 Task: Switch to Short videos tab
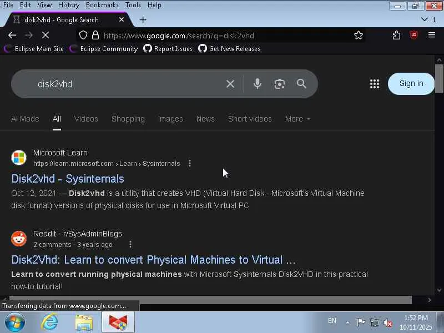250,119
